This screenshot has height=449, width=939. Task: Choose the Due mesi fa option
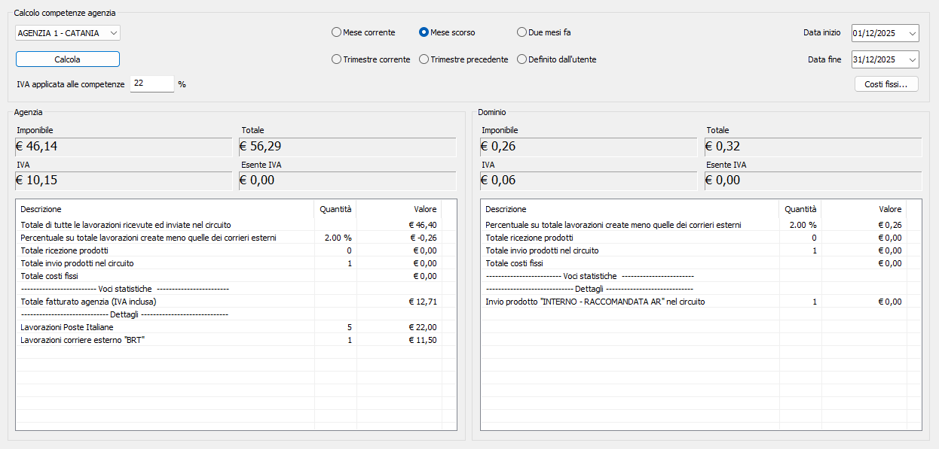pos(521,32)
